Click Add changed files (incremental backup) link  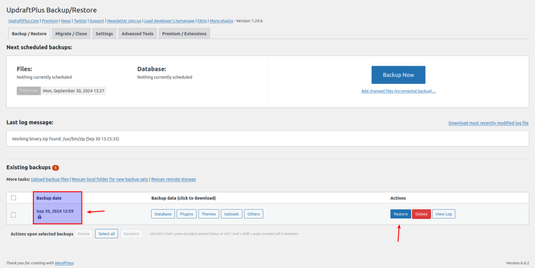pyautogui.click(x=398, y=91)
